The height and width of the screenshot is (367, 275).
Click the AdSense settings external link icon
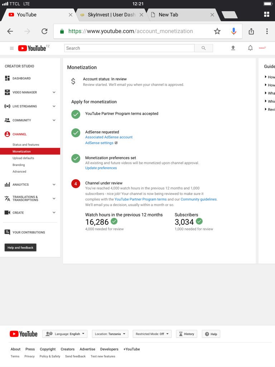coord(116,143)
